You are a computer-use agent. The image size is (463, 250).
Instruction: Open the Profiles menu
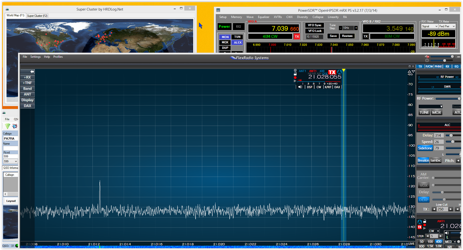pyautogui.click(x=58, y=57)
